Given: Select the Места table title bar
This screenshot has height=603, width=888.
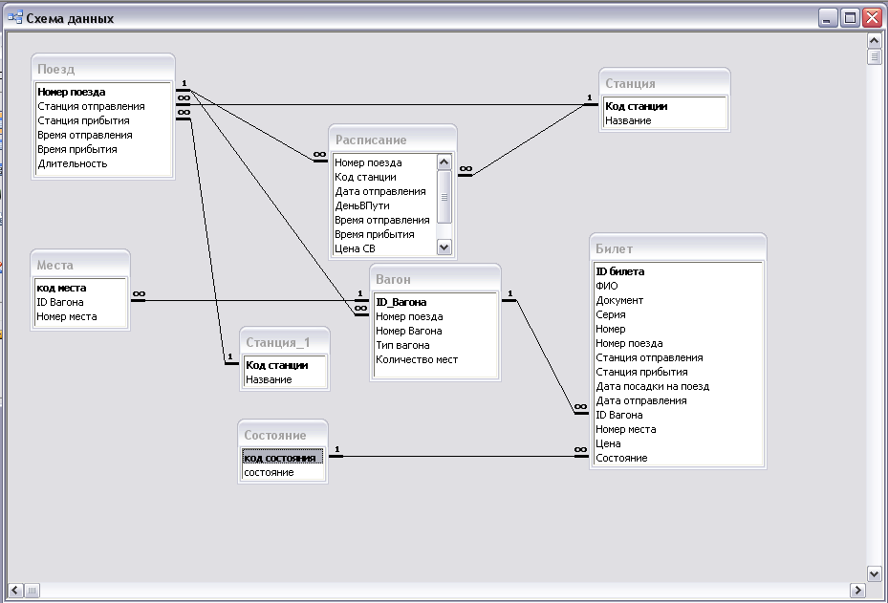Looking at the screenshot, I should tap(80, 265).
